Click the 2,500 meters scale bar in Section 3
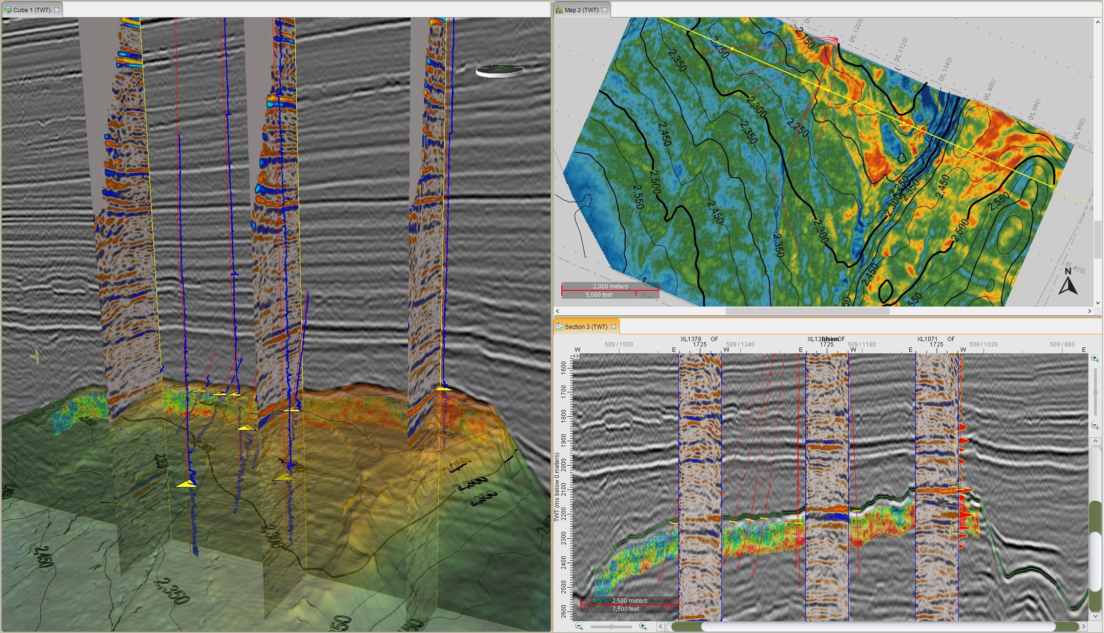1104x633 pixels. (x=630, y=604)
